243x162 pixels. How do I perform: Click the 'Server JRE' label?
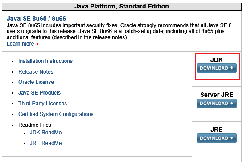[x=217, y=95]
